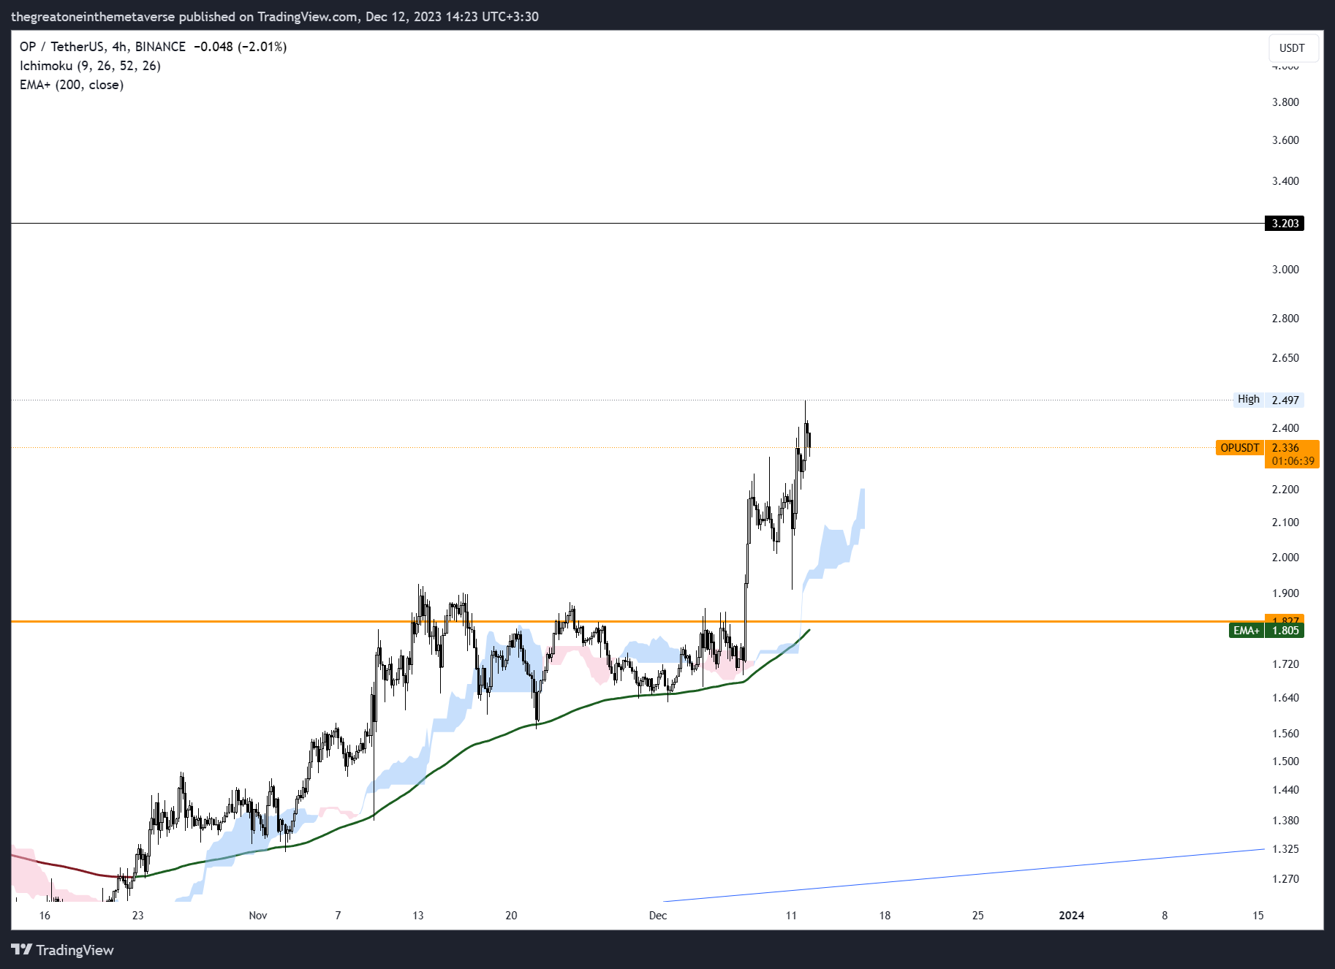
Task: Click the 3.000 price axis label
Action: [1285, 270]
